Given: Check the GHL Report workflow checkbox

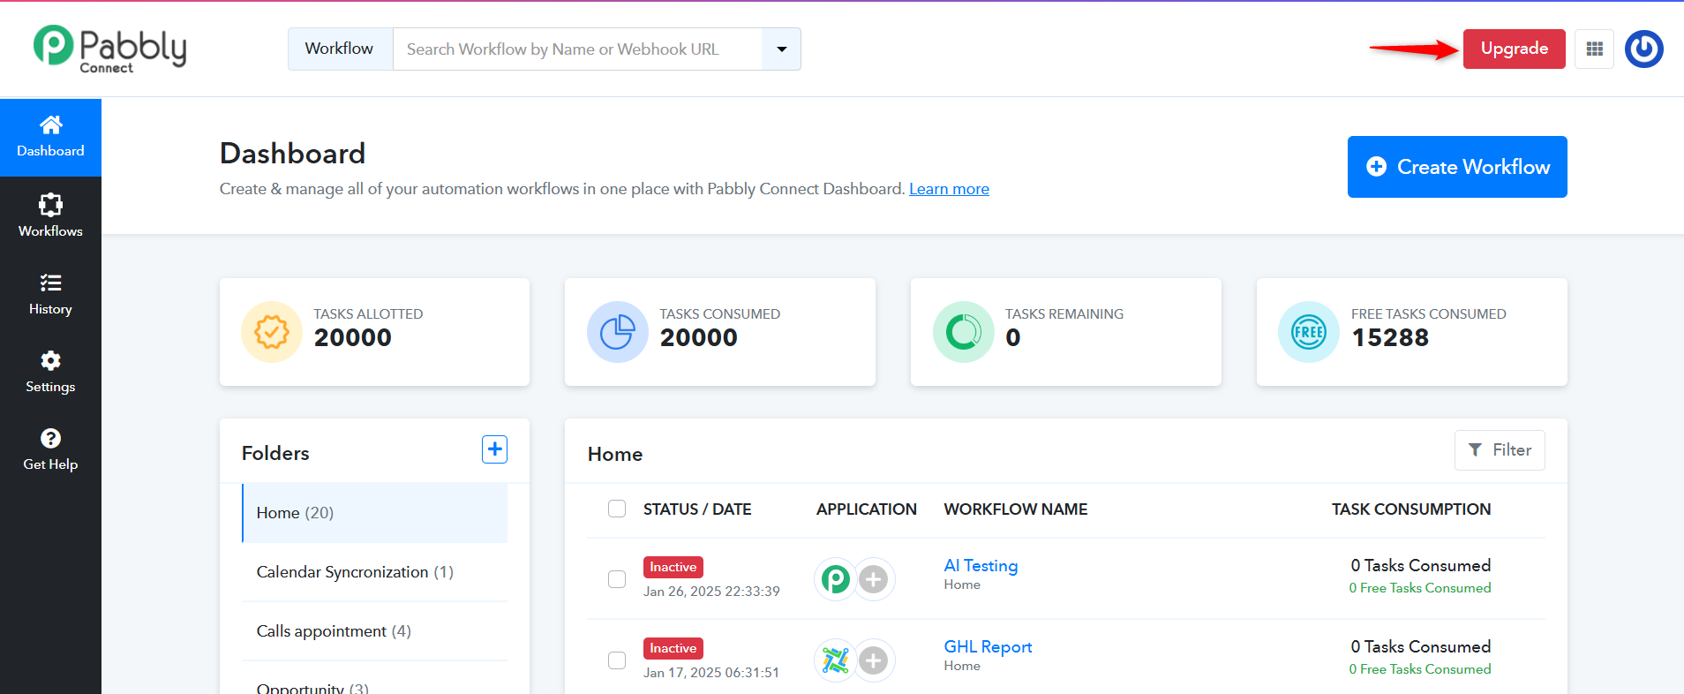Looking at the screenshot, I should point(617,660).
